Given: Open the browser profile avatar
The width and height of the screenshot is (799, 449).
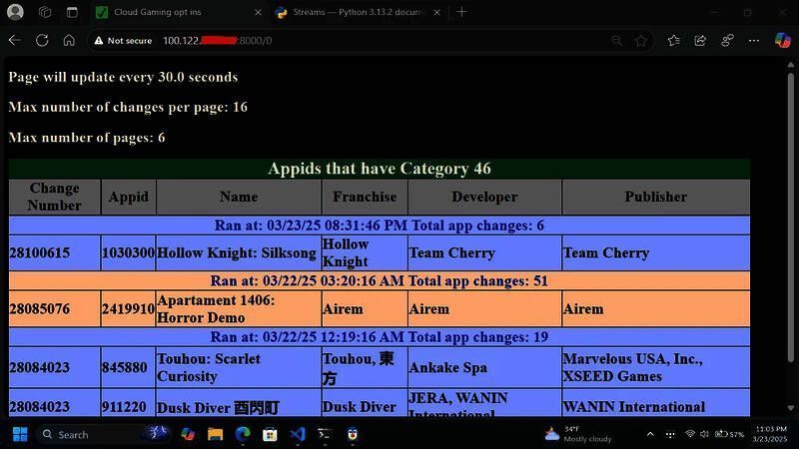Looking at the screenshot, I should (x=15, y=12).
